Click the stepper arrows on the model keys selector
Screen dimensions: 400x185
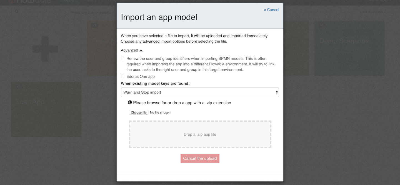[x=276, y=92]
